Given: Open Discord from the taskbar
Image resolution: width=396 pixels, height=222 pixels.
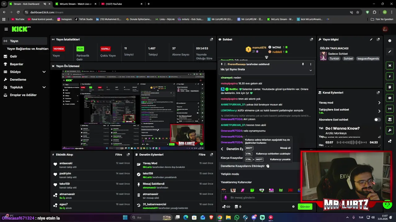Looking at the screenshot, I should coord(254,217).
